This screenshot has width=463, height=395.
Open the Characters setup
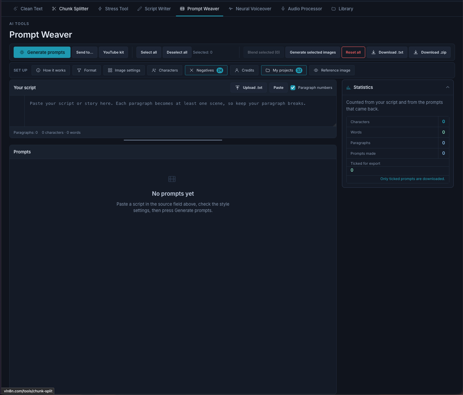click(165, 70)
